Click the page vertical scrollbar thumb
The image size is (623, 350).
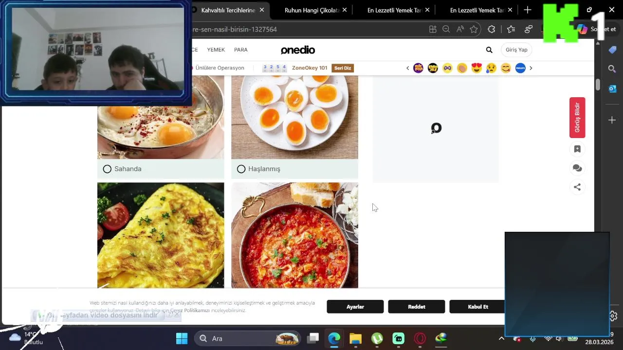tap(598, 84)
